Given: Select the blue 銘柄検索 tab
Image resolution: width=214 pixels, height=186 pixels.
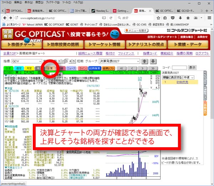Looking at the screenshot, I should coord(95,68).
